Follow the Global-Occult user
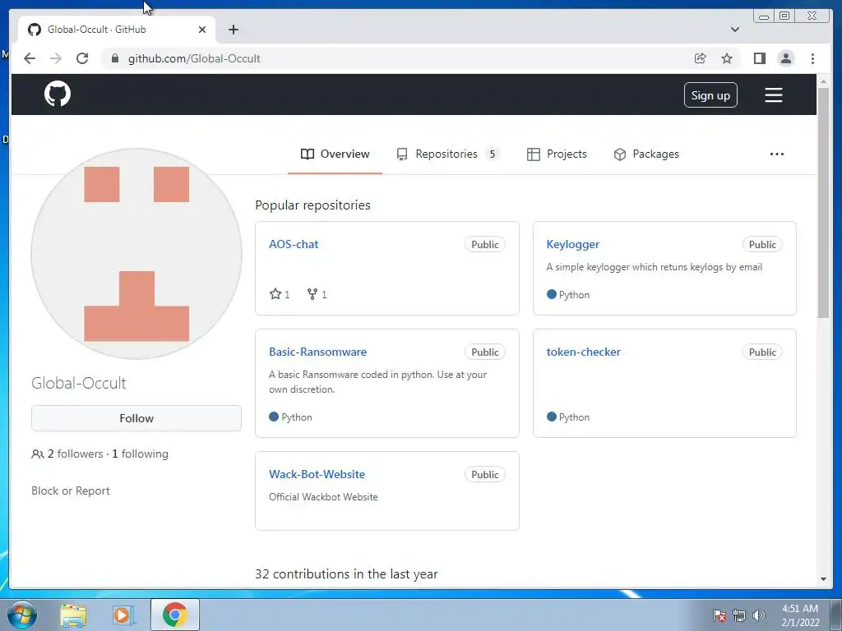This screenshot has height=631, width=842. pyautogui.click(x=136, y=418)
